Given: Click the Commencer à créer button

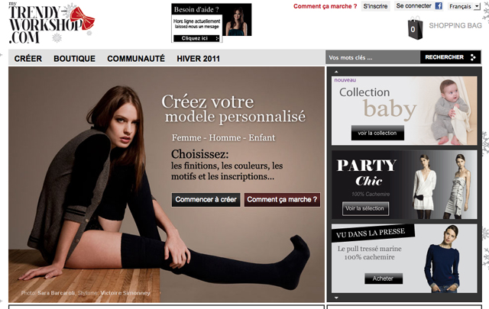Looking at the screenshot, I should [206, 200].
